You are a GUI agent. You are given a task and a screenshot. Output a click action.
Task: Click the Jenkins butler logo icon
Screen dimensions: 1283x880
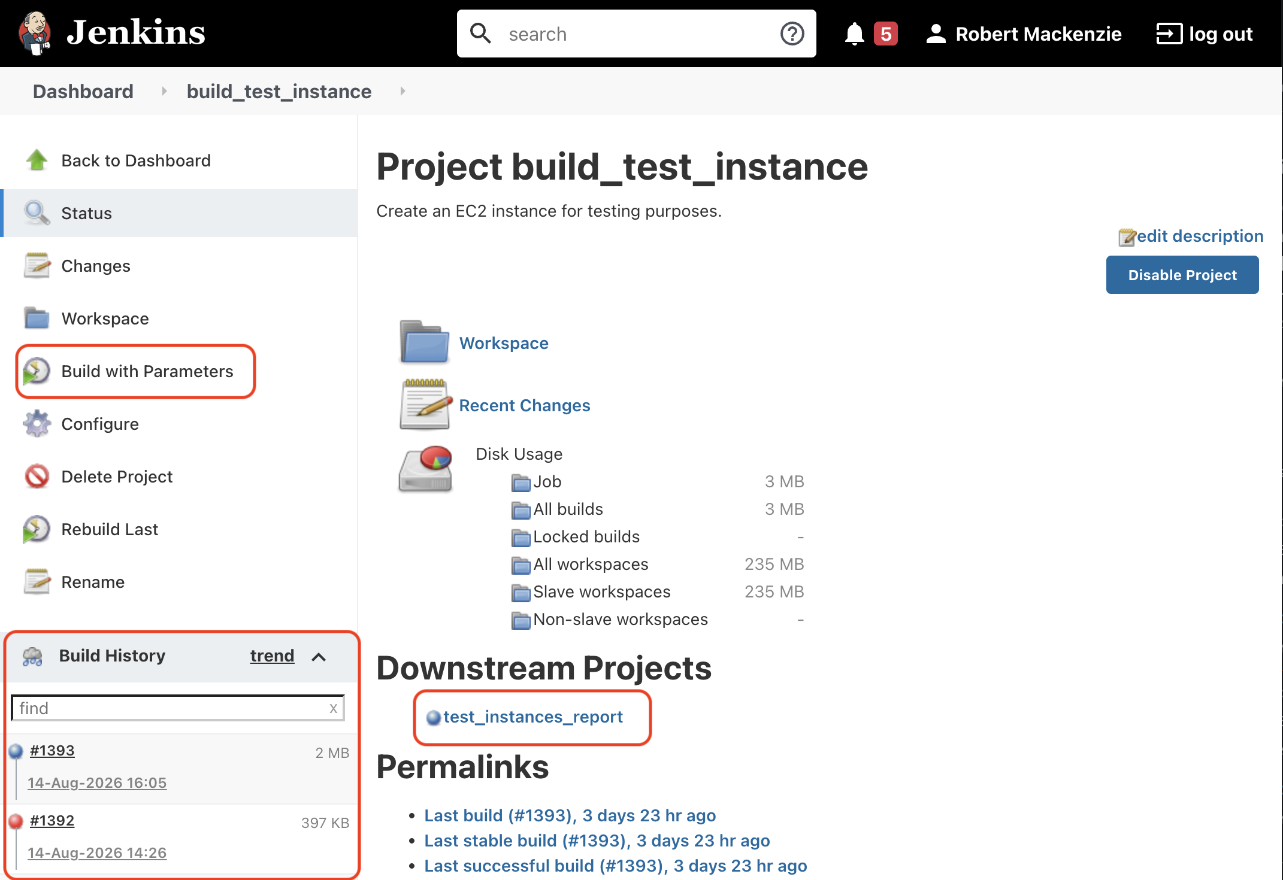tap(35, 33)
